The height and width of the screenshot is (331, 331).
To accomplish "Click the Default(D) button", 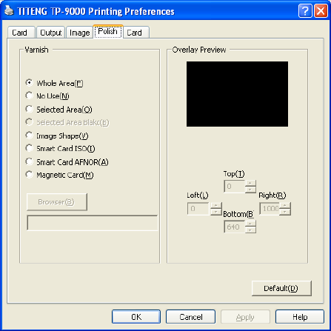I will coord(281,288).
